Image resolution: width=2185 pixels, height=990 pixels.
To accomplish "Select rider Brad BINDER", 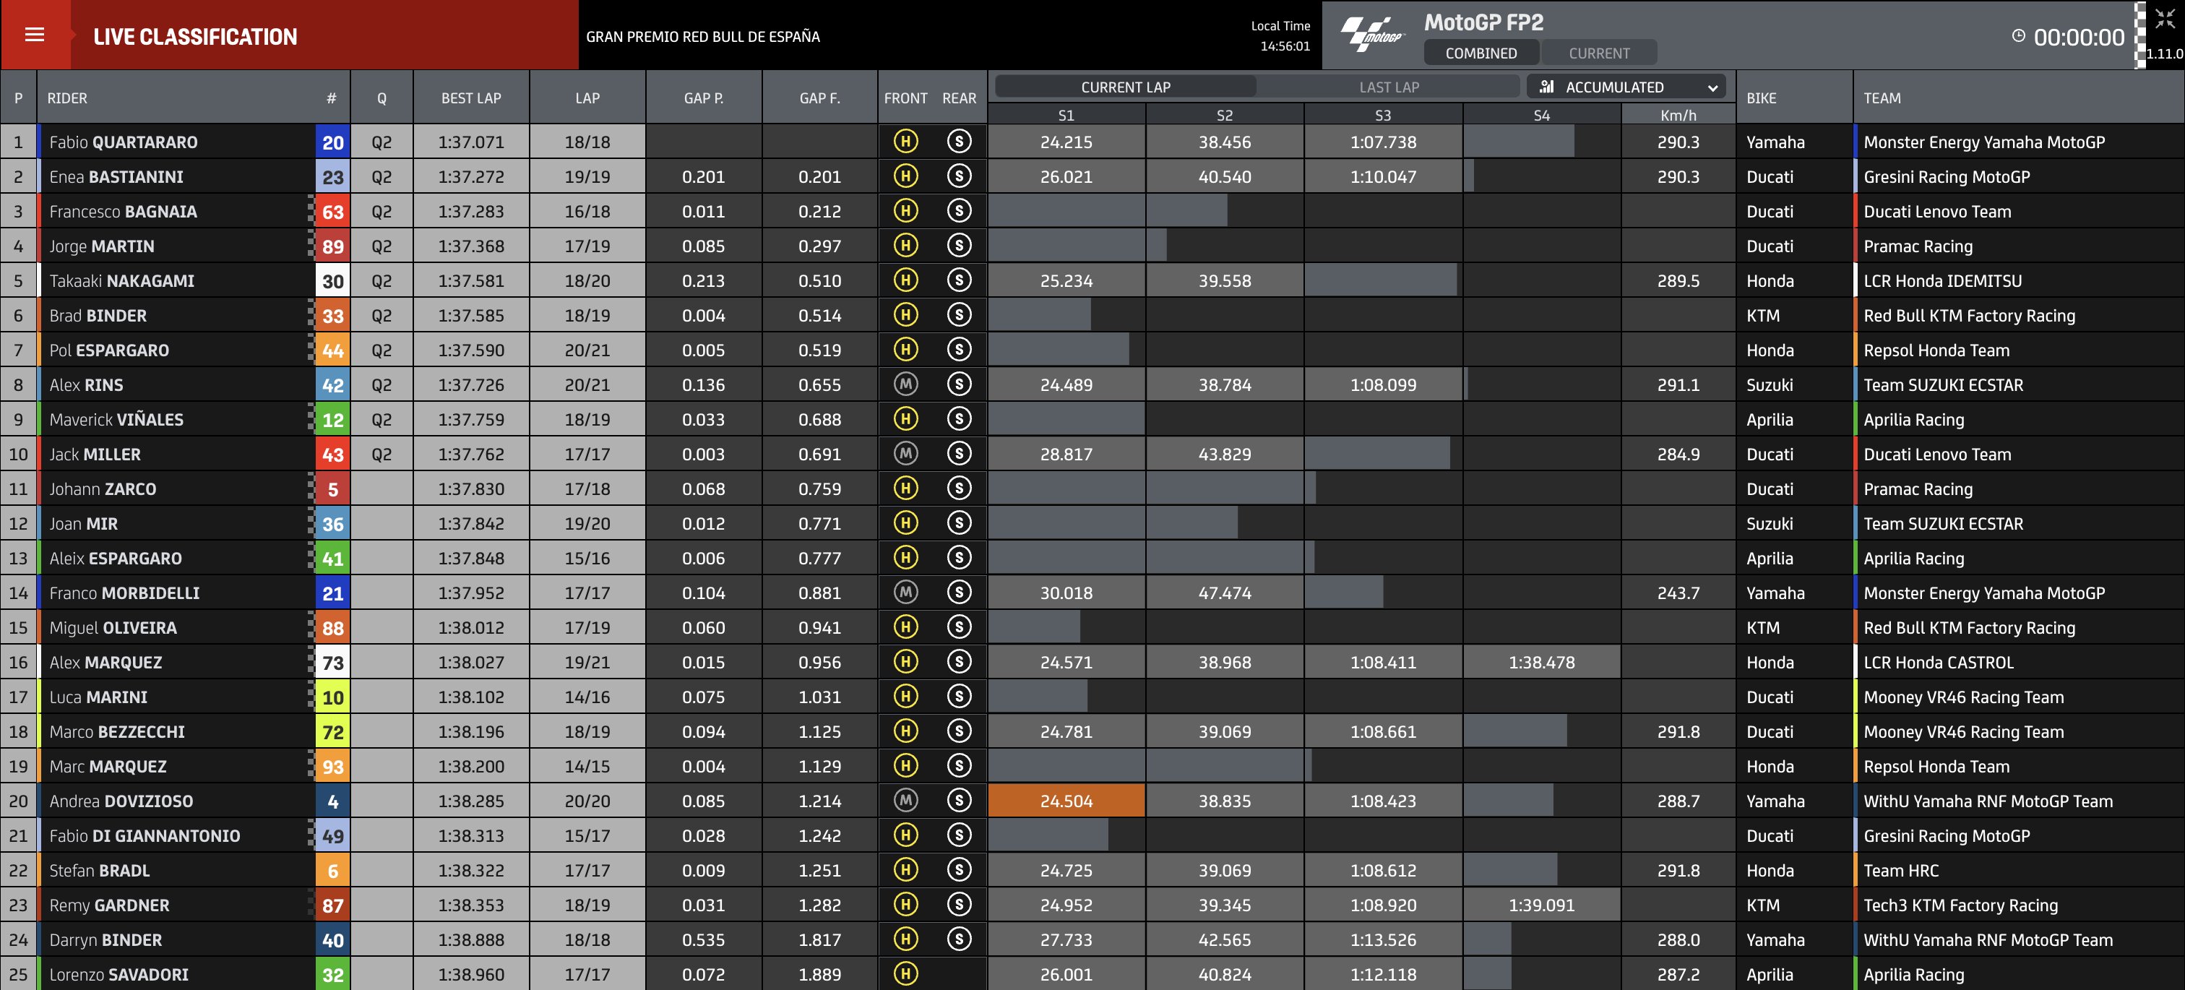I will (98, 315).
